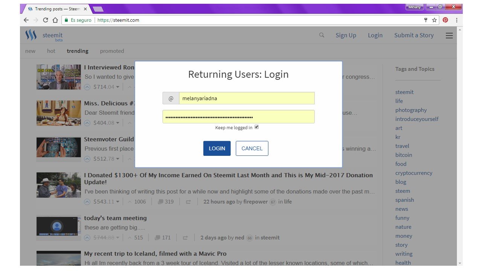Click the Melany Chrome profile button
482x271 pixels.
pos(415,7)
